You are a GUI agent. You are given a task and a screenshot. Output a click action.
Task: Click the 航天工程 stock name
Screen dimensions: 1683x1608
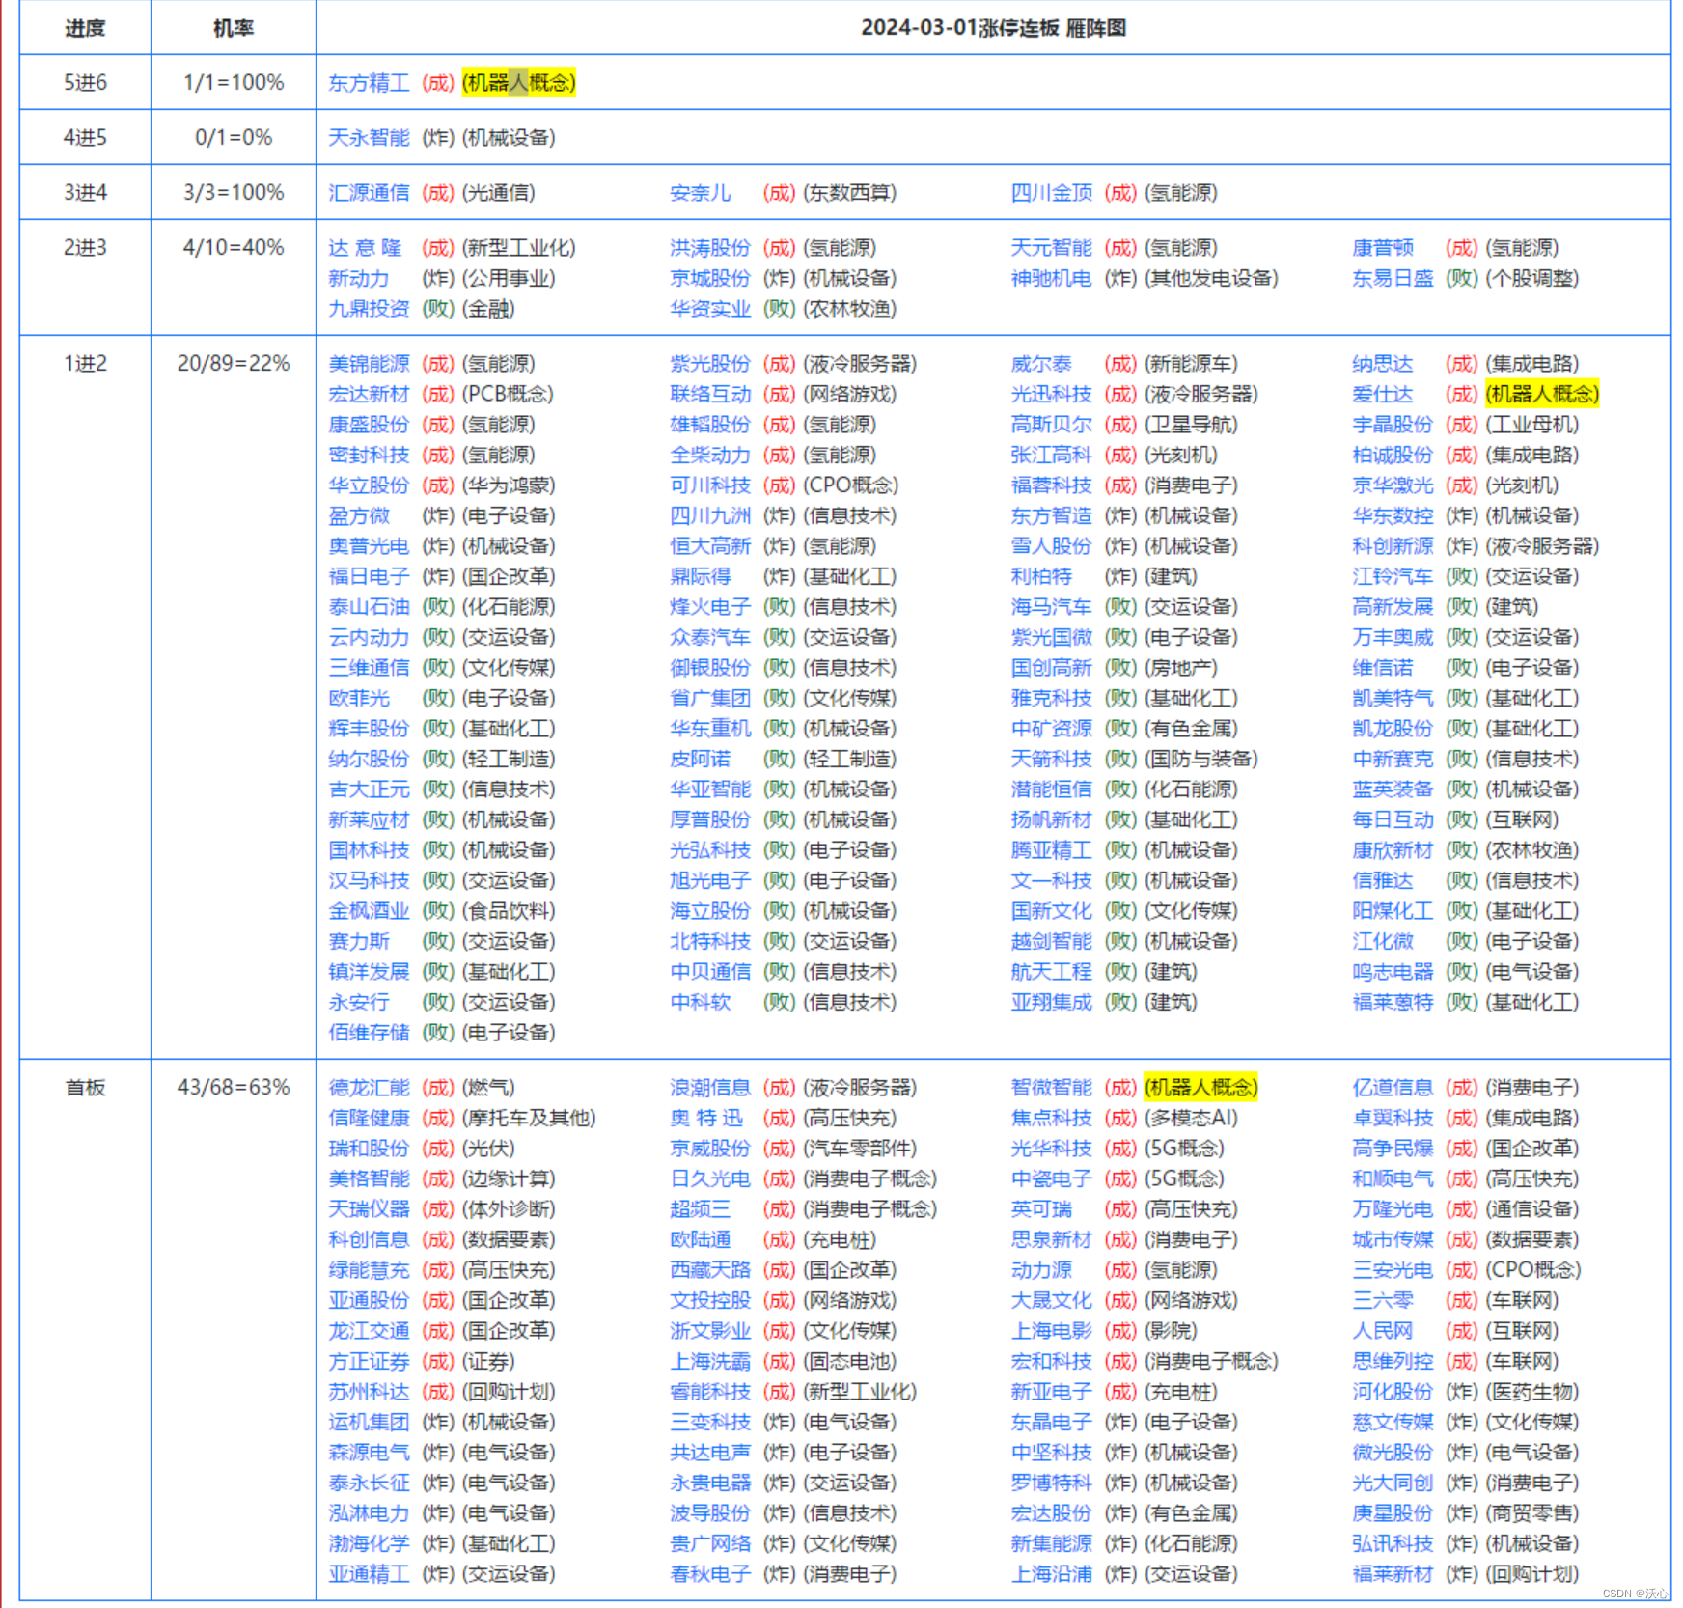1051,972
